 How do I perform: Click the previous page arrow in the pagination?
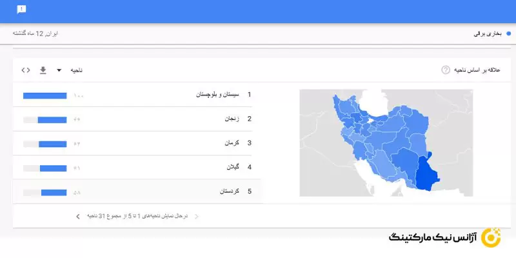(197, 216)
